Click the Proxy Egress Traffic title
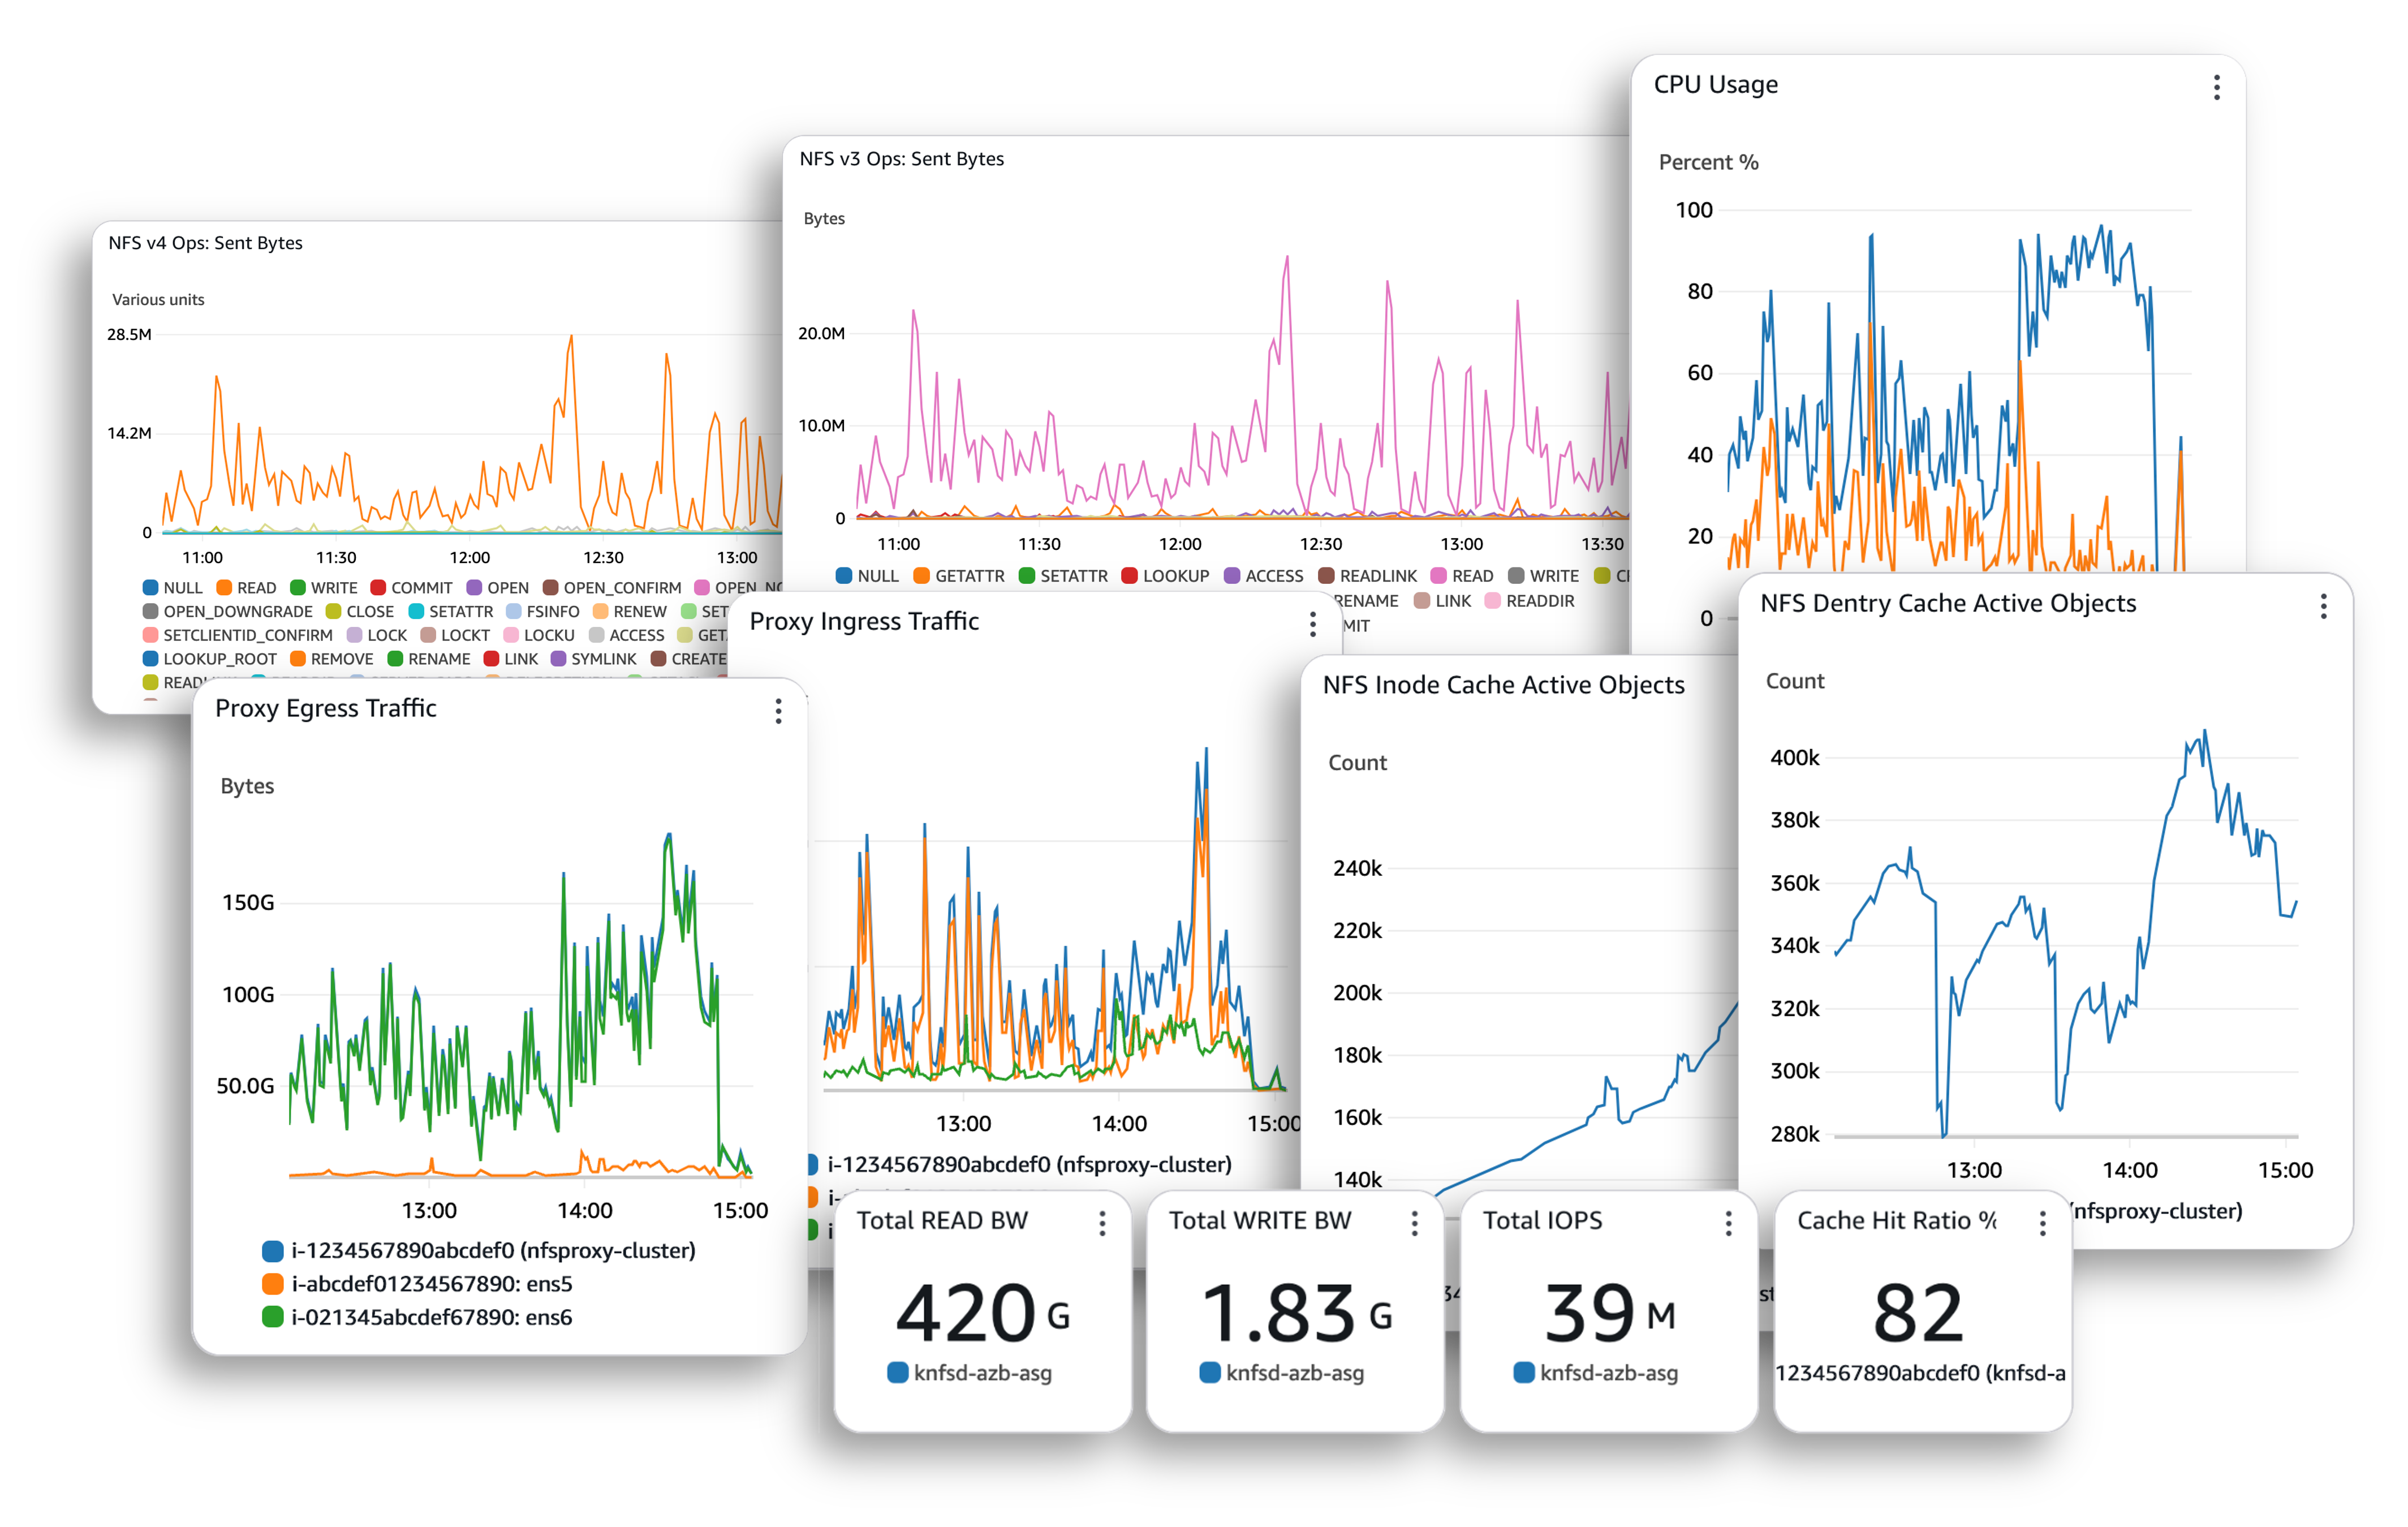The height and width of the screenshot is (1527, 2408). click(x=326, y=709)
